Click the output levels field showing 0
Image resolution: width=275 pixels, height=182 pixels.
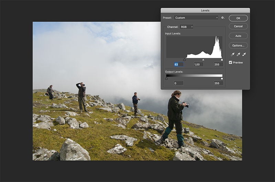(178, 83)
